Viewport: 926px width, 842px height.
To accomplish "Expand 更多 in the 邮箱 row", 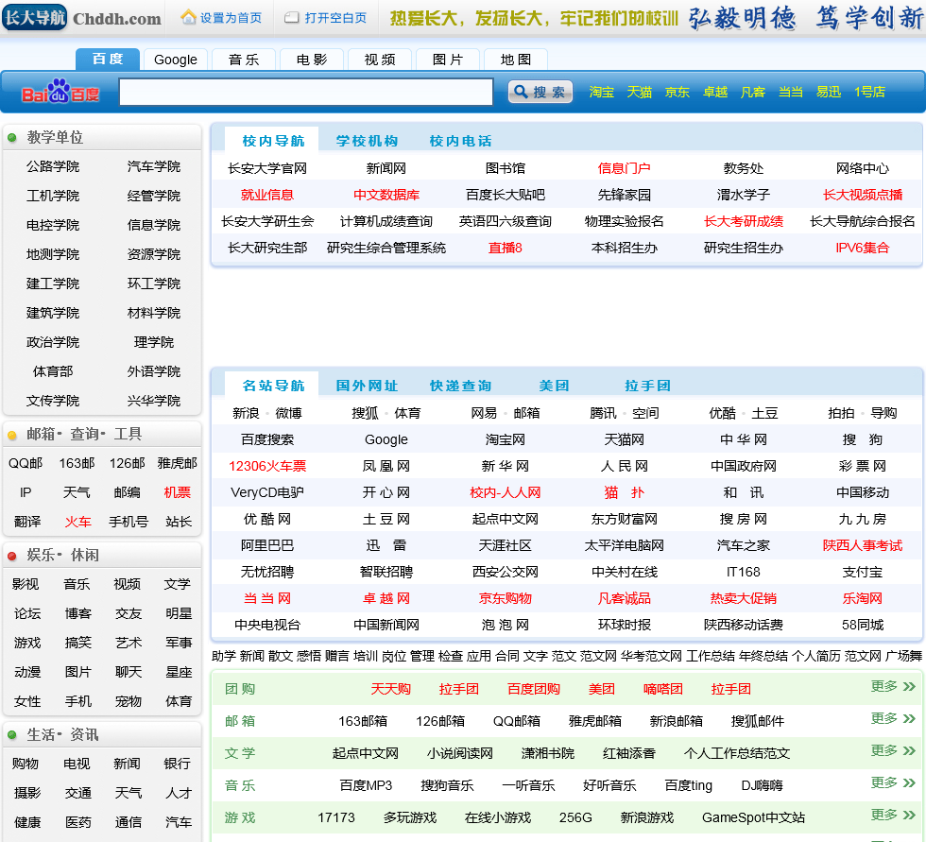I will [893, 719].
